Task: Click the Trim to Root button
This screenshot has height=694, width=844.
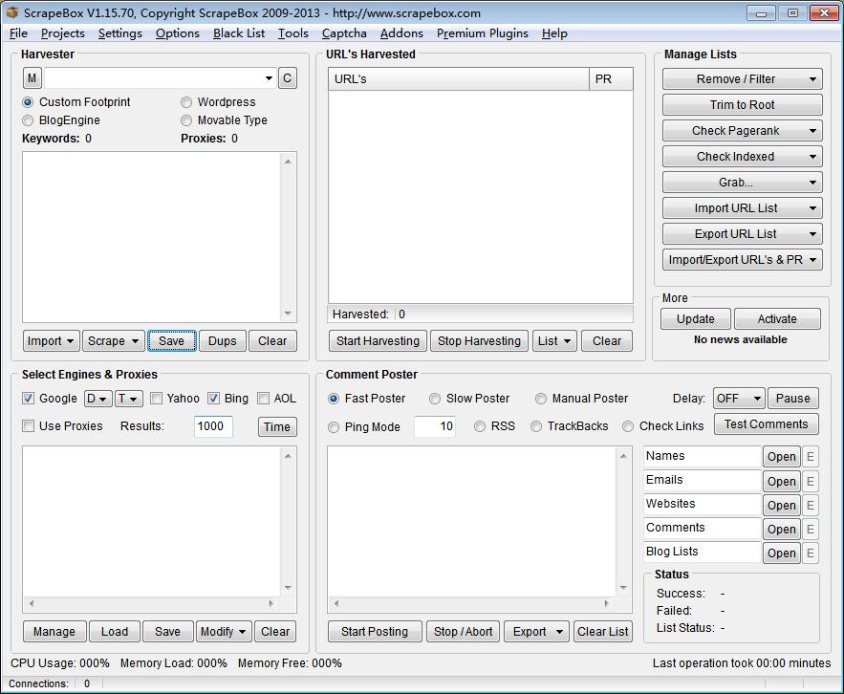Action: click(x=743, y=105)
